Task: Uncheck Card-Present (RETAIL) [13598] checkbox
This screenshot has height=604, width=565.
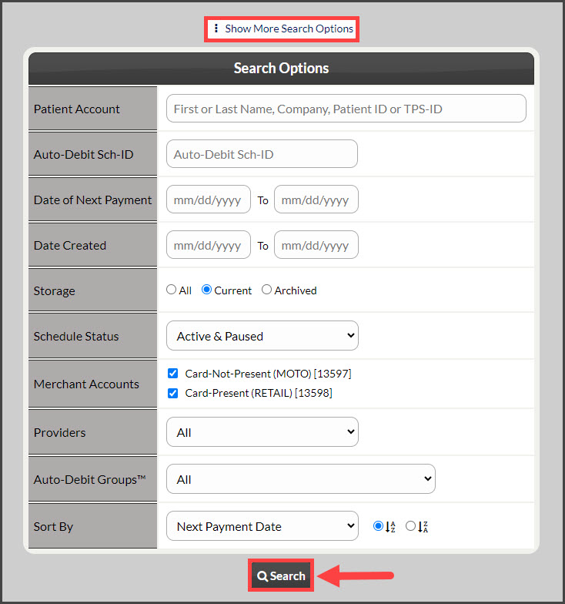Action: pos(172,393)
